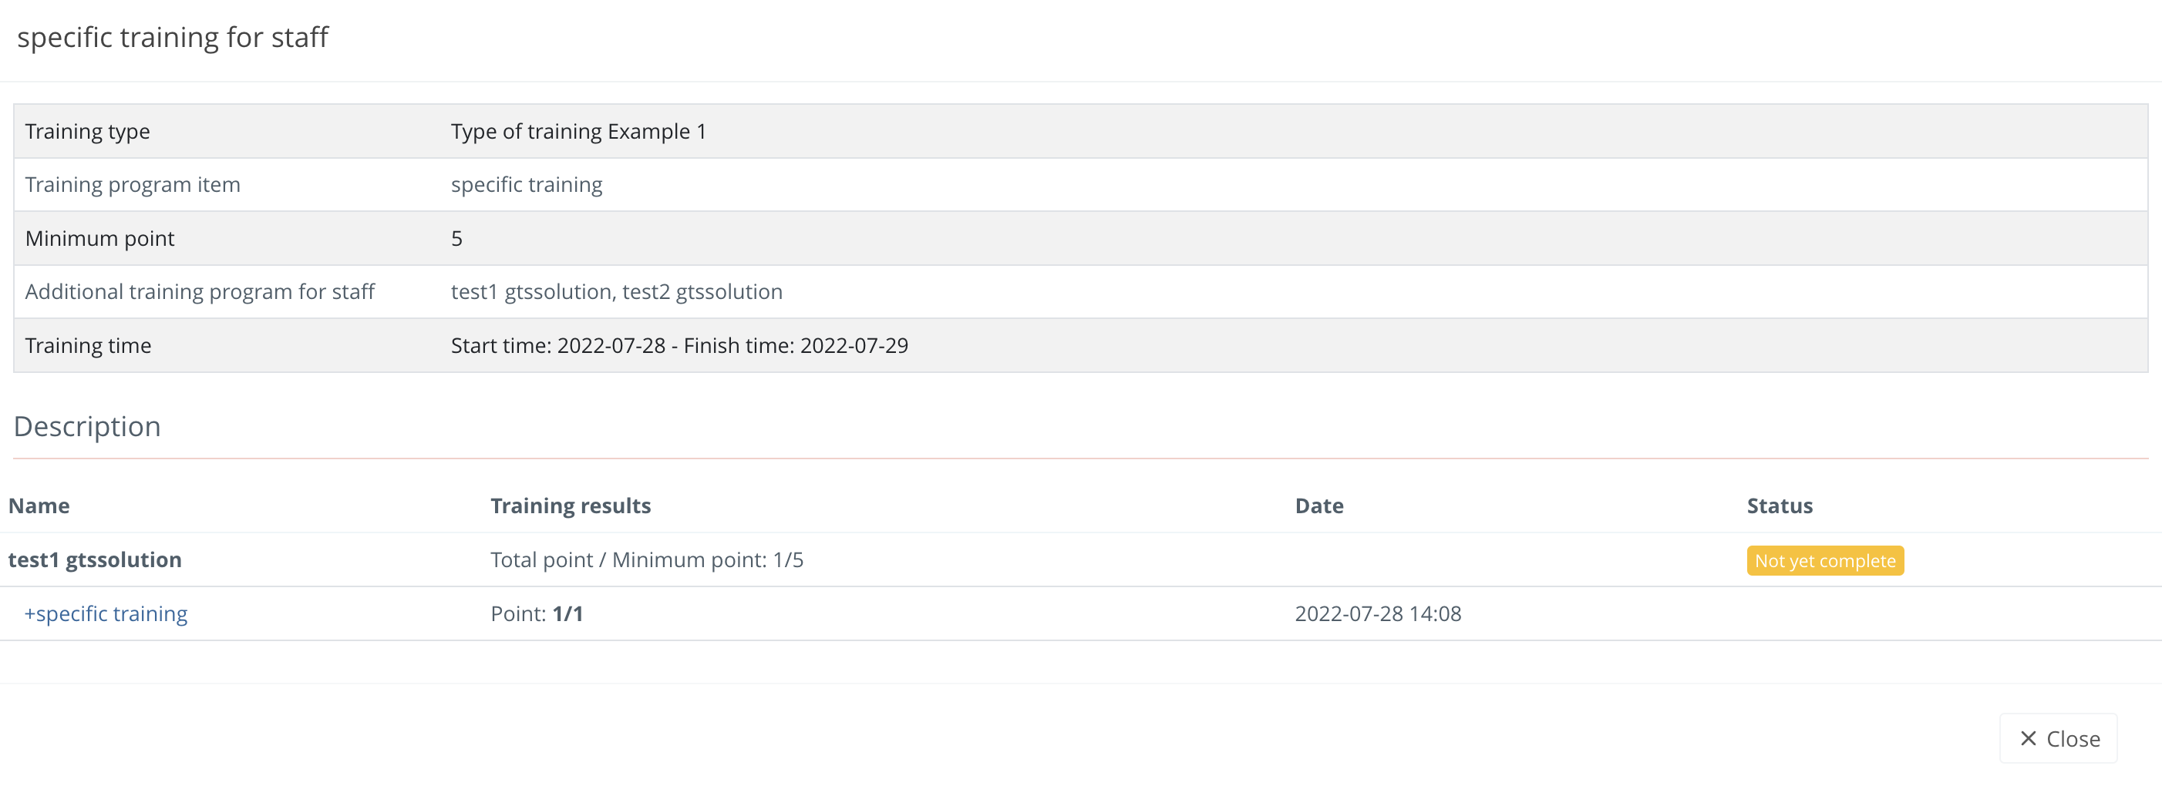The height and width of the screenshot is (786, 2162).
Task: Click the Description section heading
Action: tap(87, 426)
